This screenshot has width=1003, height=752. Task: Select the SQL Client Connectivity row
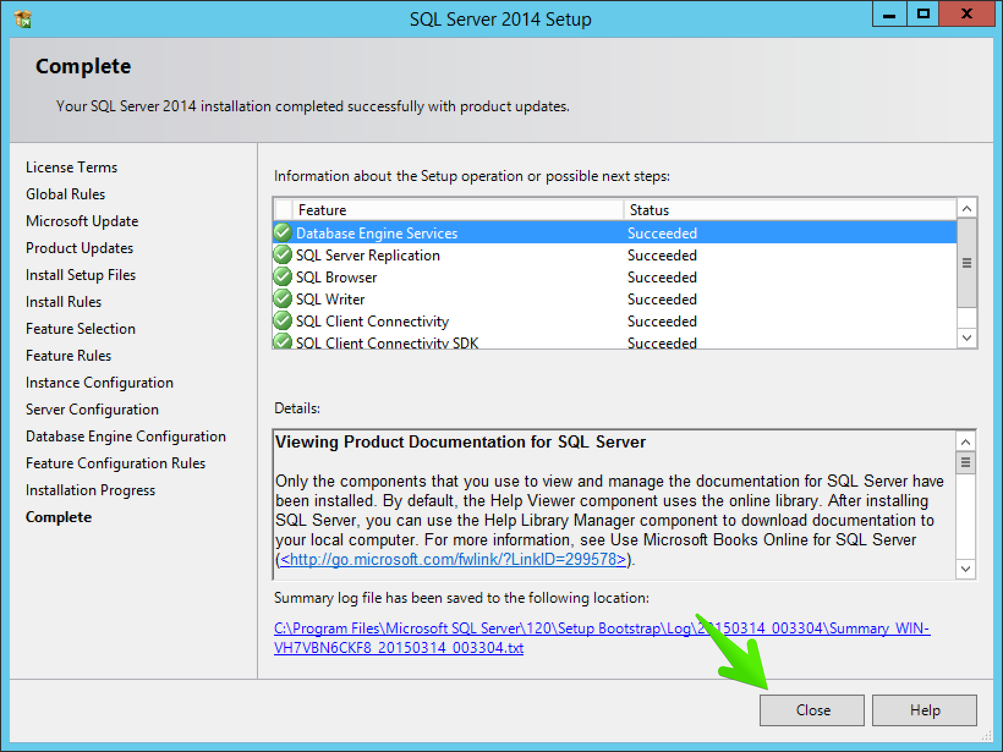[x=615, y=321]
